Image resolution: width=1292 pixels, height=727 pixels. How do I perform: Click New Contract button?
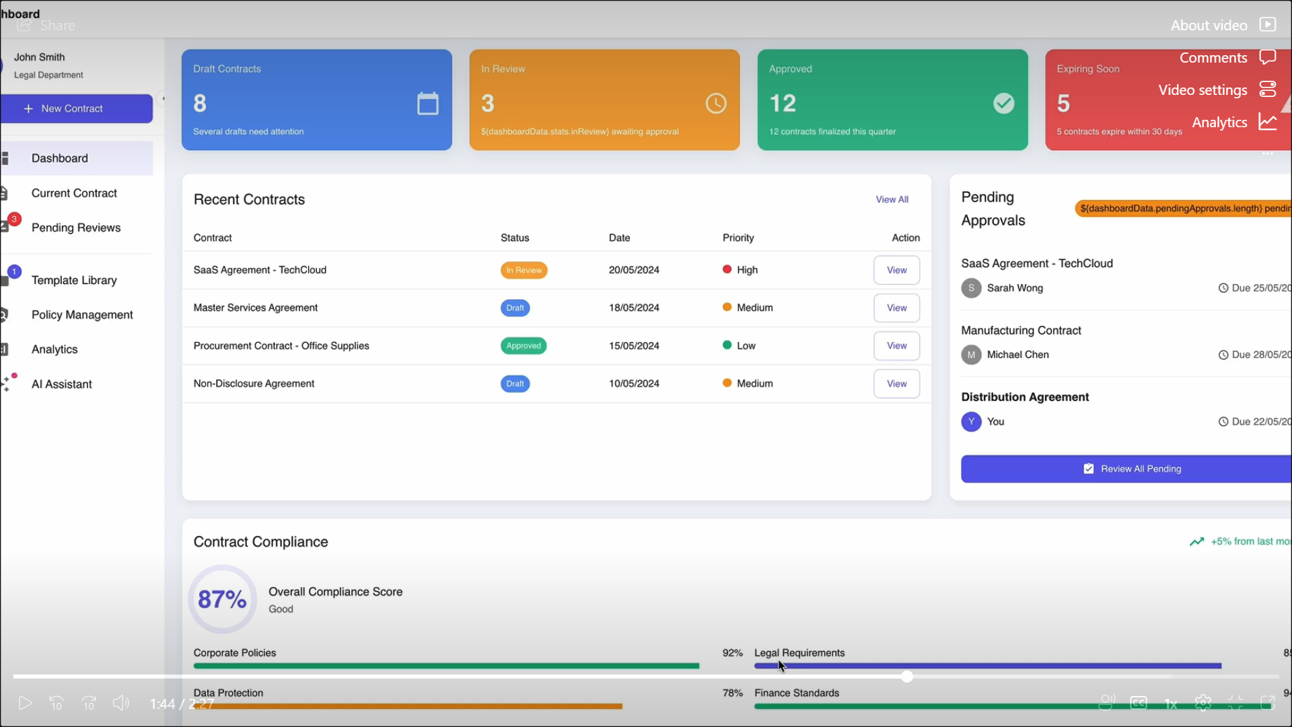pyautogui.click(x=76, y=108)
